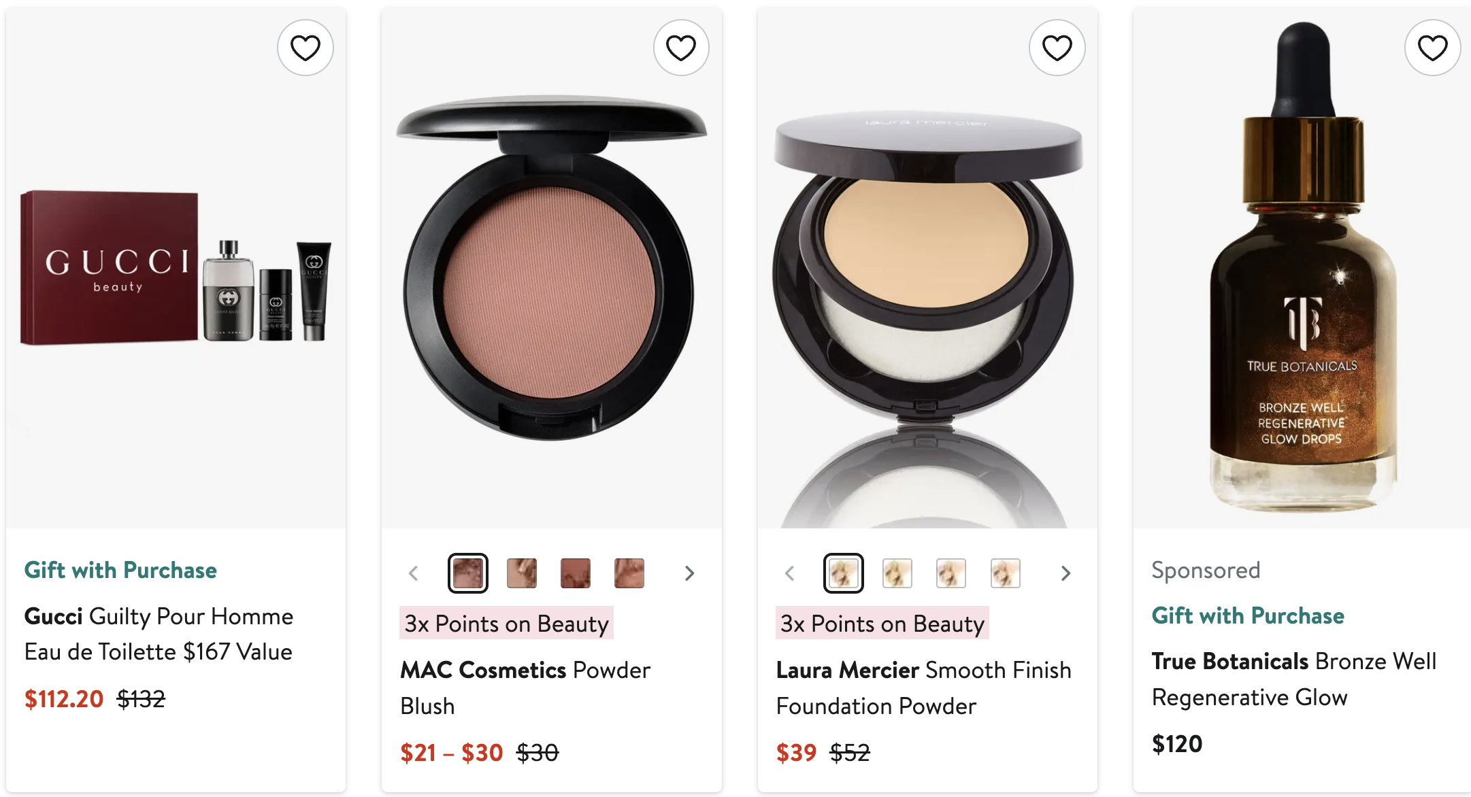The height and width of the screenshot is (797, 1471).
Task: Toggle wishlist heart on Laura Mercier powder
Action: [x=1057, y=48]
